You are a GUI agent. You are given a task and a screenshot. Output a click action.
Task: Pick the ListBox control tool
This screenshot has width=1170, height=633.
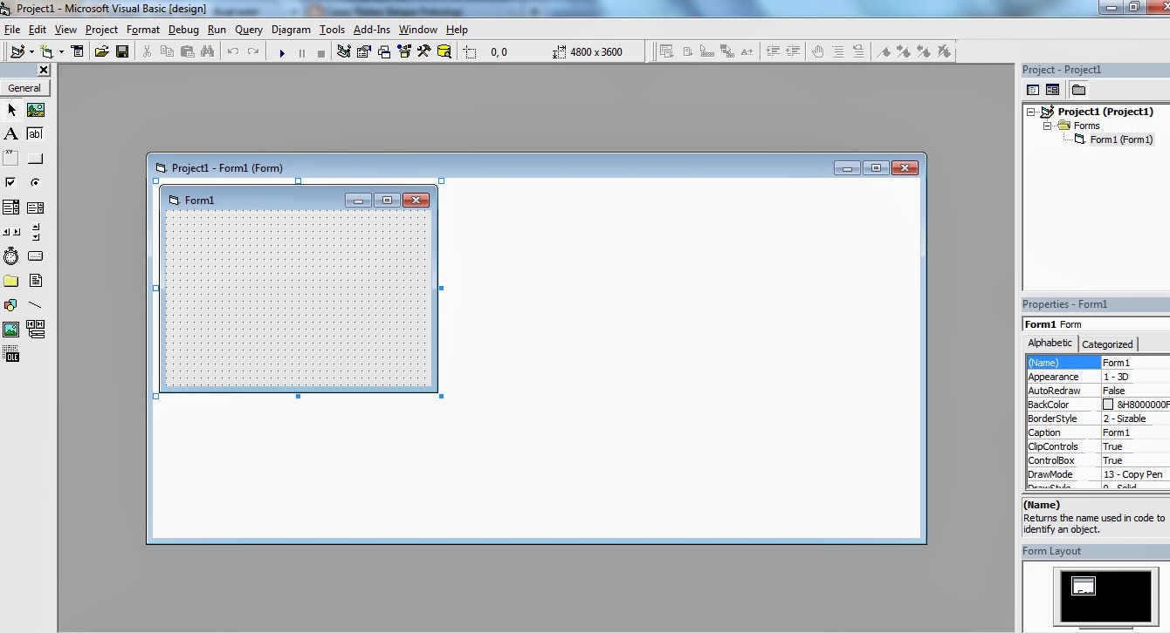click(x=36, y=208)
